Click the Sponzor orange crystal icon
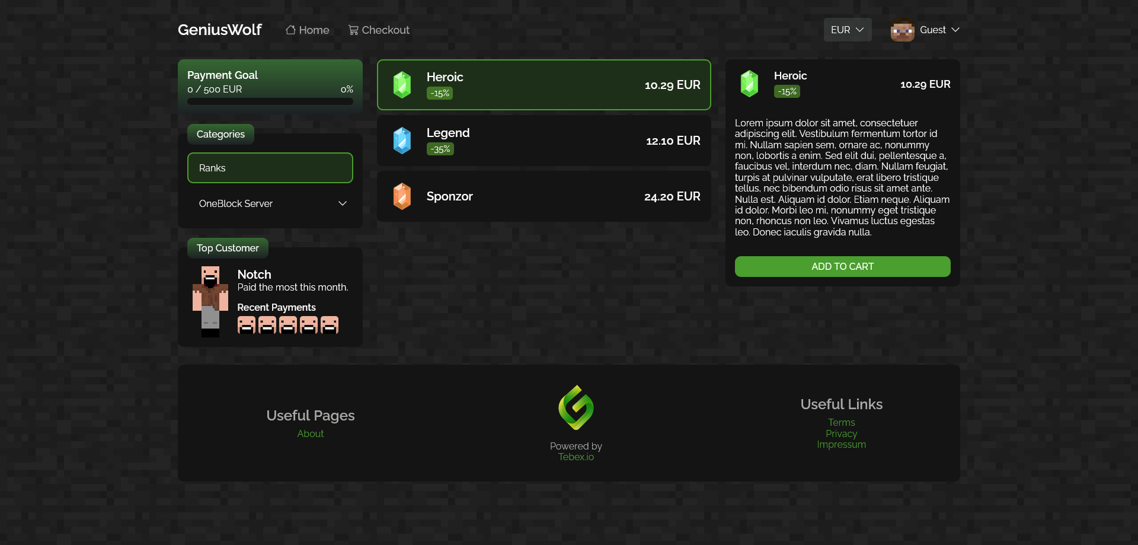Viewport: 1138px width, 545px height. pyautogui.click(x=402, y=196)
